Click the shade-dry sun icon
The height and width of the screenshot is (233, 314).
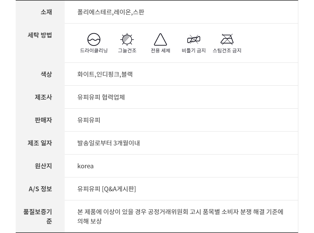pyautogui.click(x=127, y=39)
